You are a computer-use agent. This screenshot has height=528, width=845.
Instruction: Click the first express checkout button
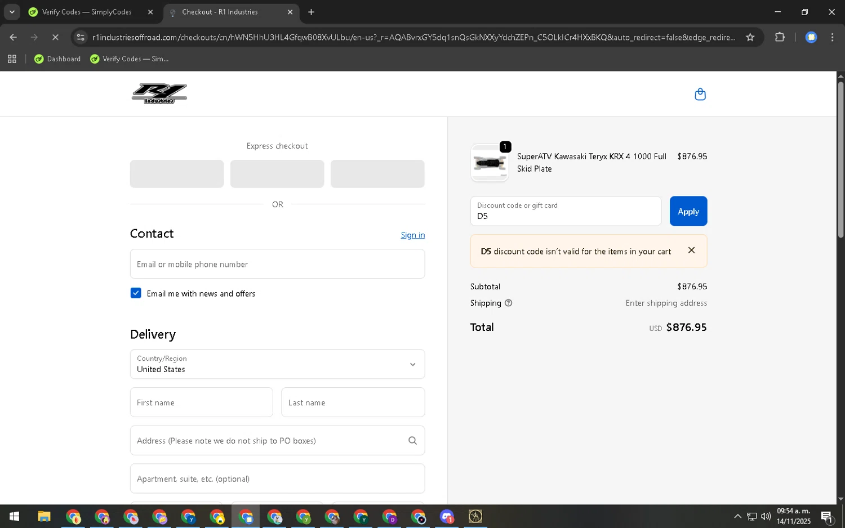177,173
